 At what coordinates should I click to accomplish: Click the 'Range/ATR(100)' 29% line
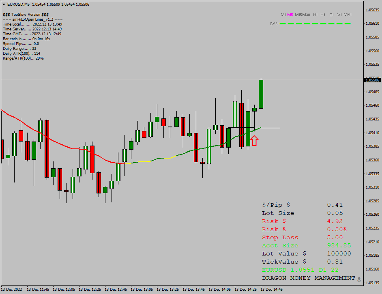click(23, 58)
